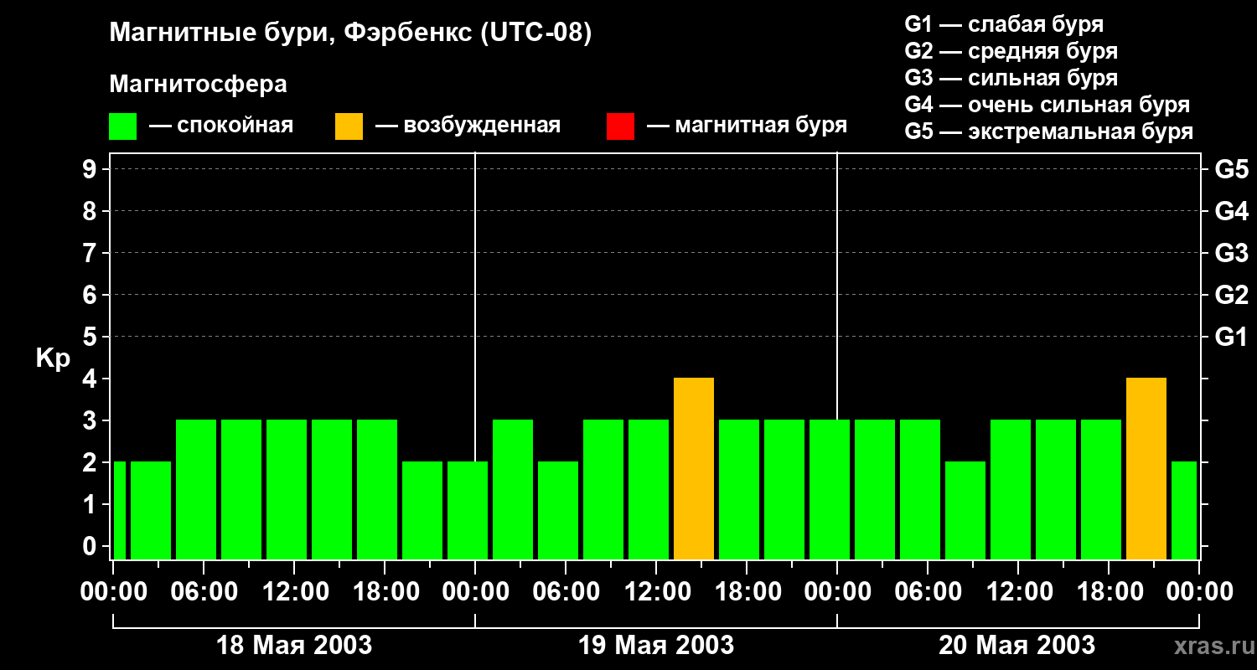Click the orange Kp 4 bar on 19 Мая
This screenshot has width=1257, height=670.
click(694, 469)
